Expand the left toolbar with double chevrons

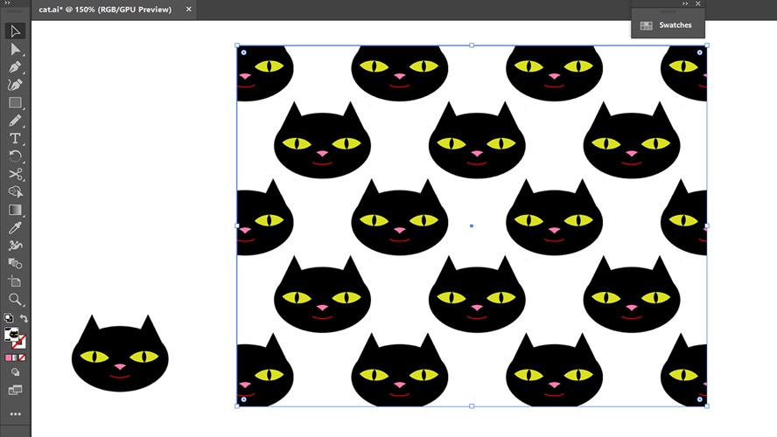pos(7,3)
